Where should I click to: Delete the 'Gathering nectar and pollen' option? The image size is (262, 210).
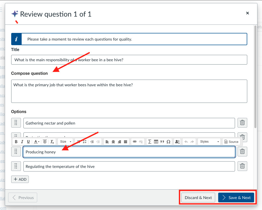[x=242, y=123]
